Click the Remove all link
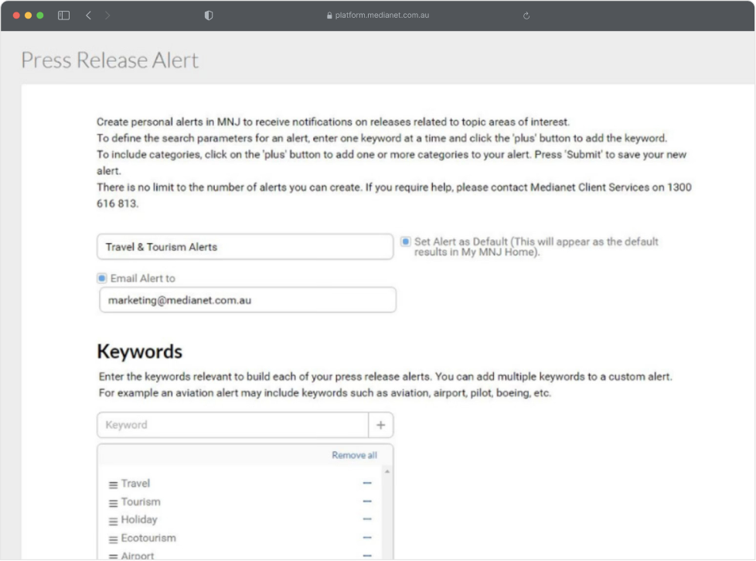756x561 pixels. click(354, 455)
